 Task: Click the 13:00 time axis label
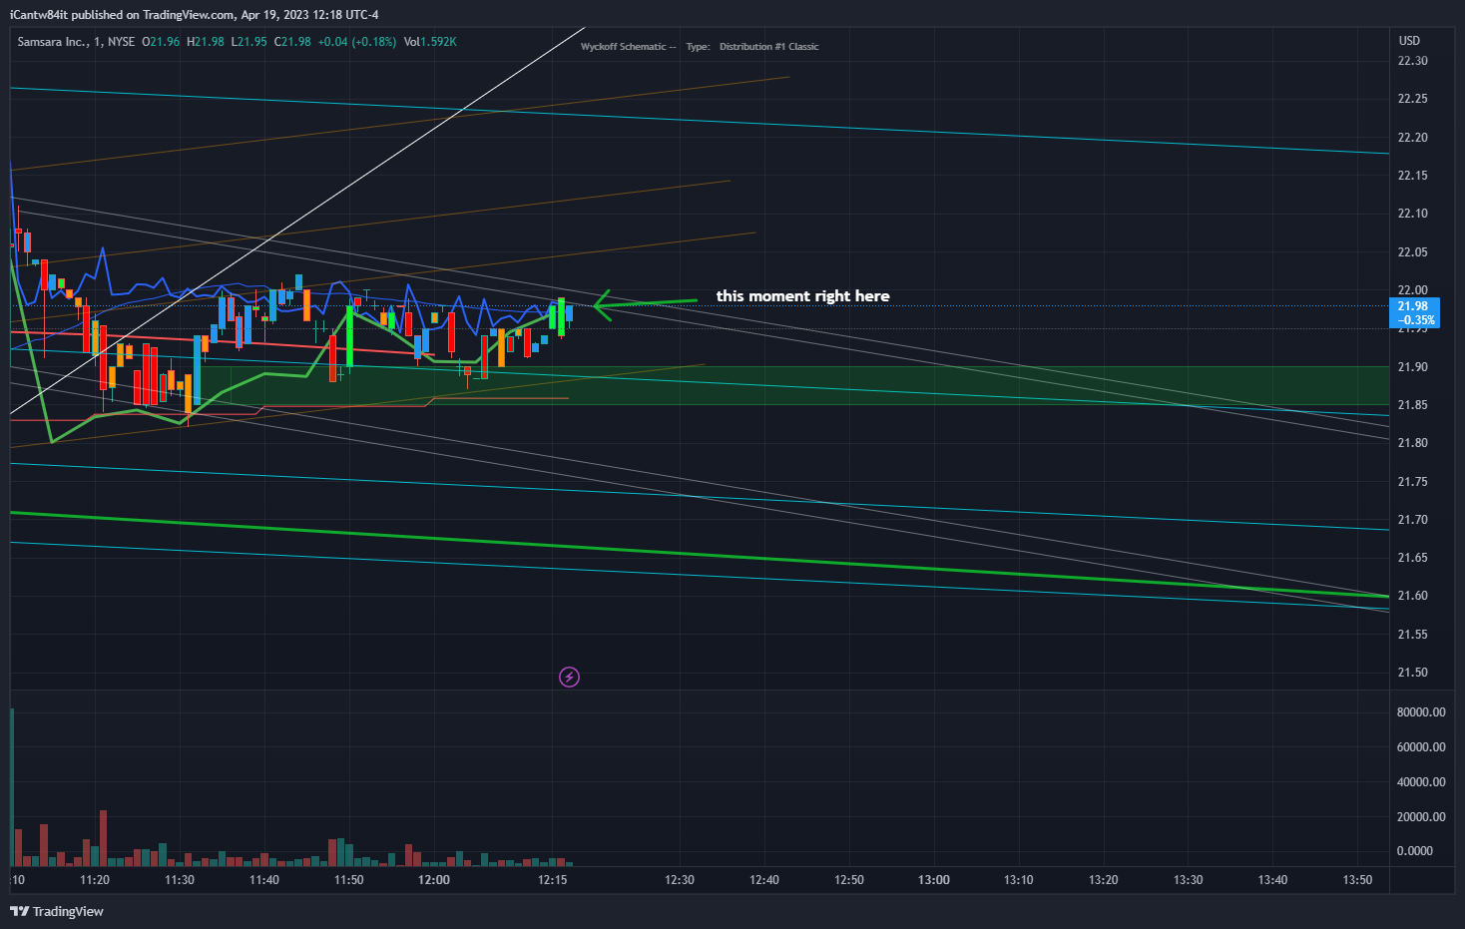tap(934, 880)
